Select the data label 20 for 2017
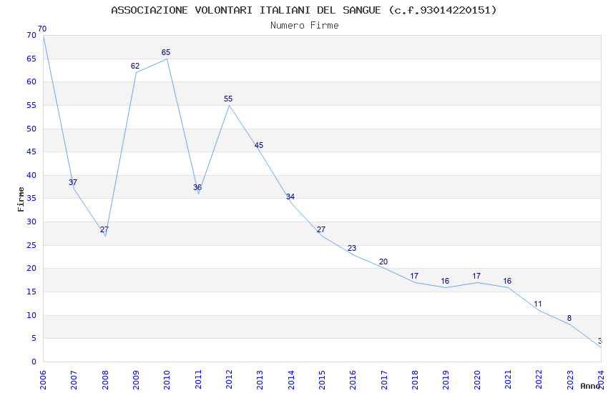Viewport: 608px width, 393px height. pos(383,262)
